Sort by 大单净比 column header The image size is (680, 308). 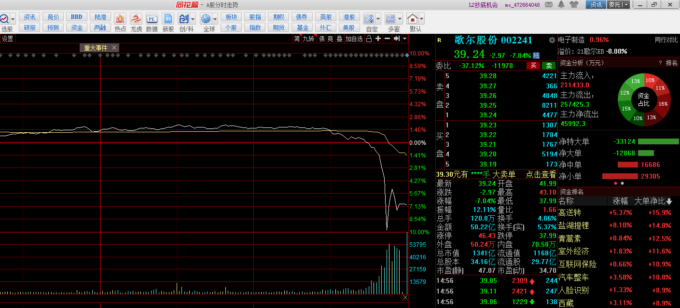pyautogui.click(x=652, y=201)
